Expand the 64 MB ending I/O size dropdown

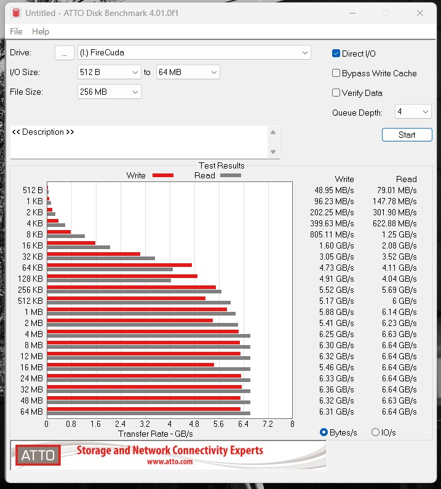[188, 73]
